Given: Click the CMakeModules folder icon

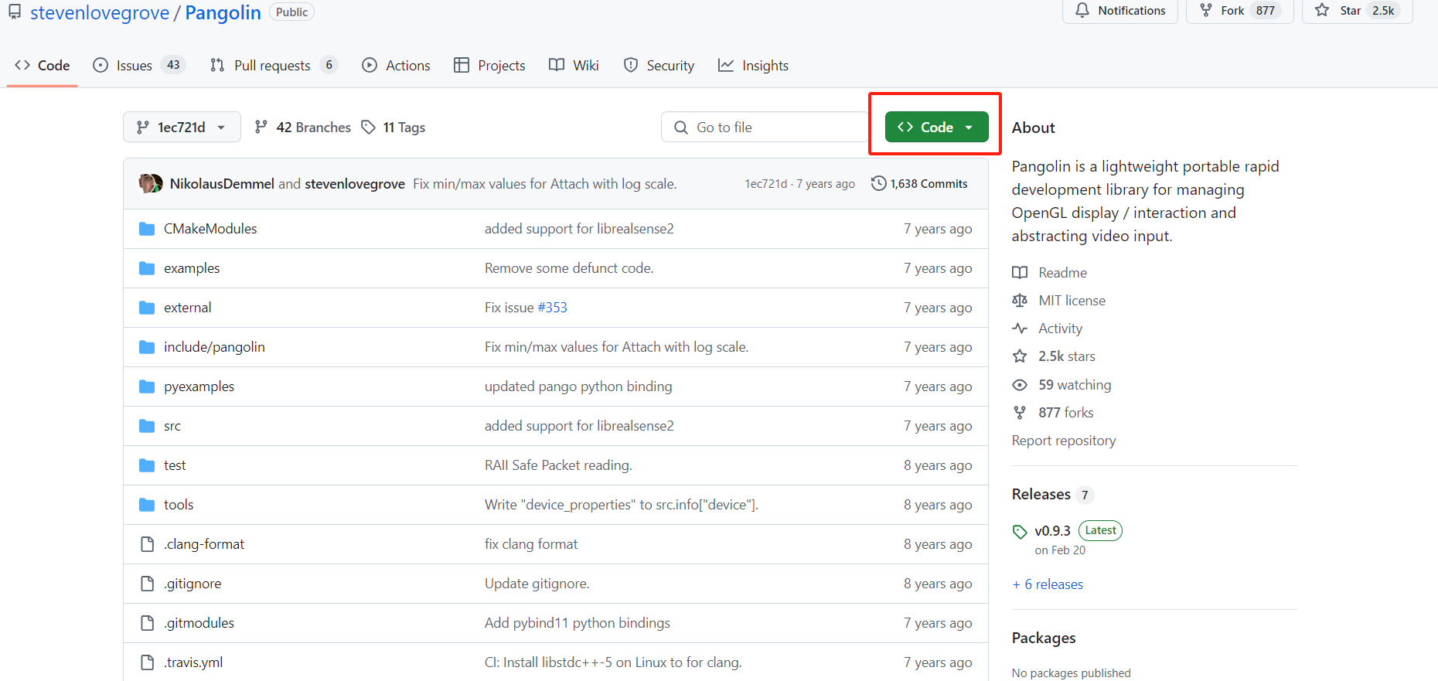Looking at the screenshot, I should click(147, 229).
